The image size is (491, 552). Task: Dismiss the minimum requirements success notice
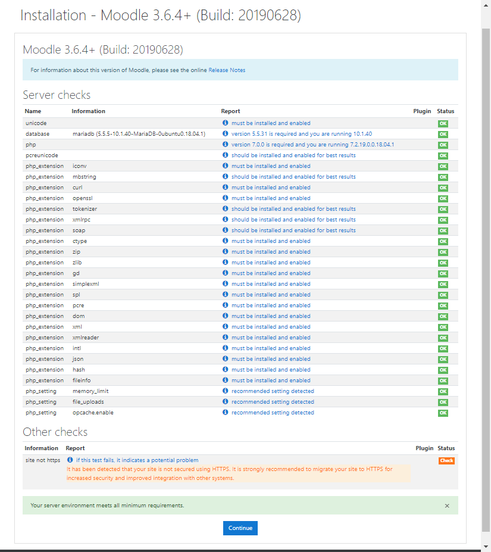(447, 506)
